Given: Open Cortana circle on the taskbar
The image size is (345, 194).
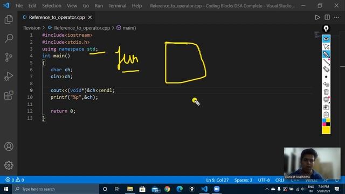Looking at the screenshot, I should 105,189.
